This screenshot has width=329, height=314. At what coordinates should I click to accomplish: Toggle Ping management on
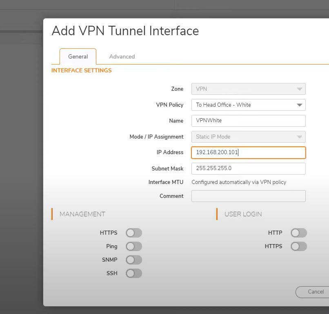point(133,247)
